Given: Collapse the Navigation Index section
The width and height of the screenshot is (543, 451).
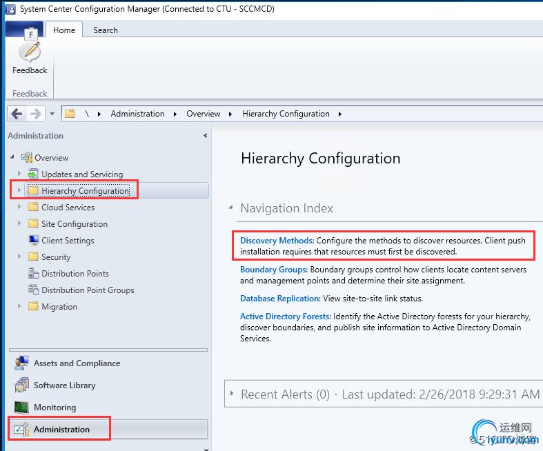Looking at the screenshot, I should pyautogui.click(x=230, y=208).
